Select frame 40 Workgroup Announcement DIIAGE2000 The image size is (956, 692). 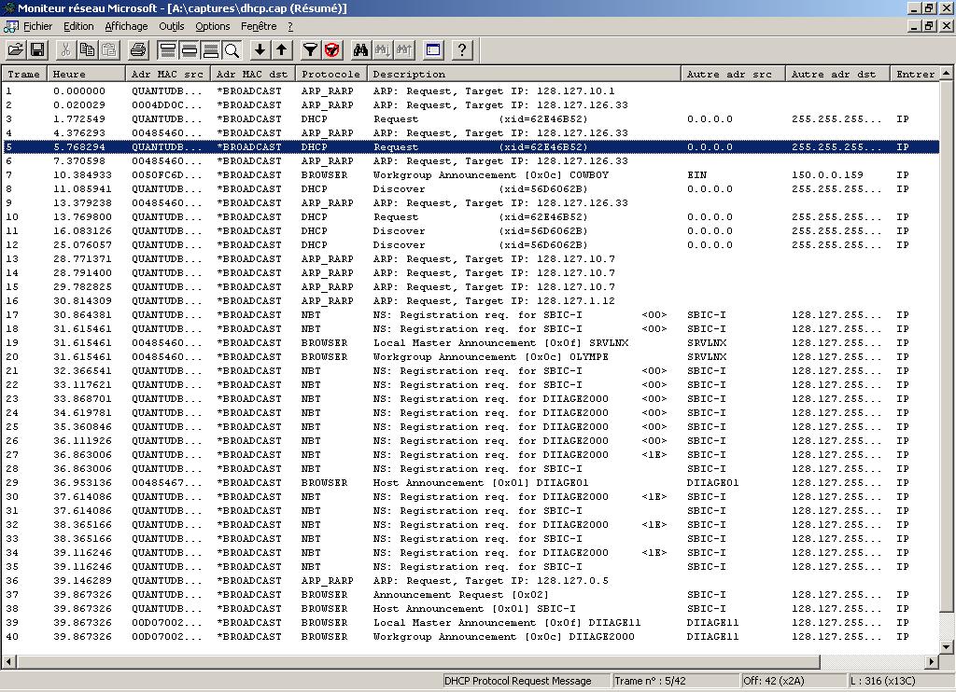(x=471, y=637)
